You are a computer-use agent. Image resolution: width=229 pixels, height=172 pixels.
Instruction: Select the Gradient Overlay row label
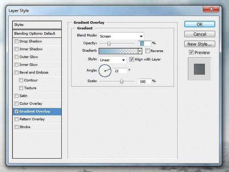[x=35, y=111]
